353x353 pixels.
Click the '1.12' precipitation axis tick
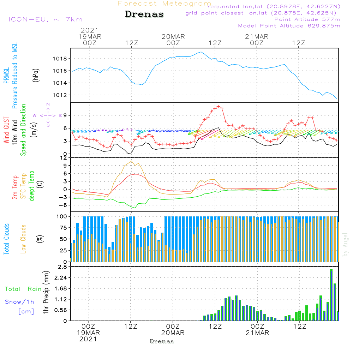pyautogui.click(x=61, y=299)
